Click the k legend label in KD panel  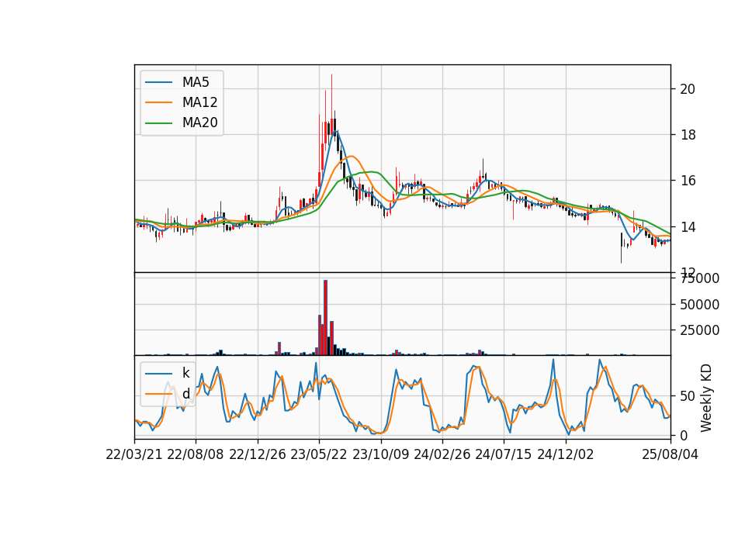tap(185, 373)
